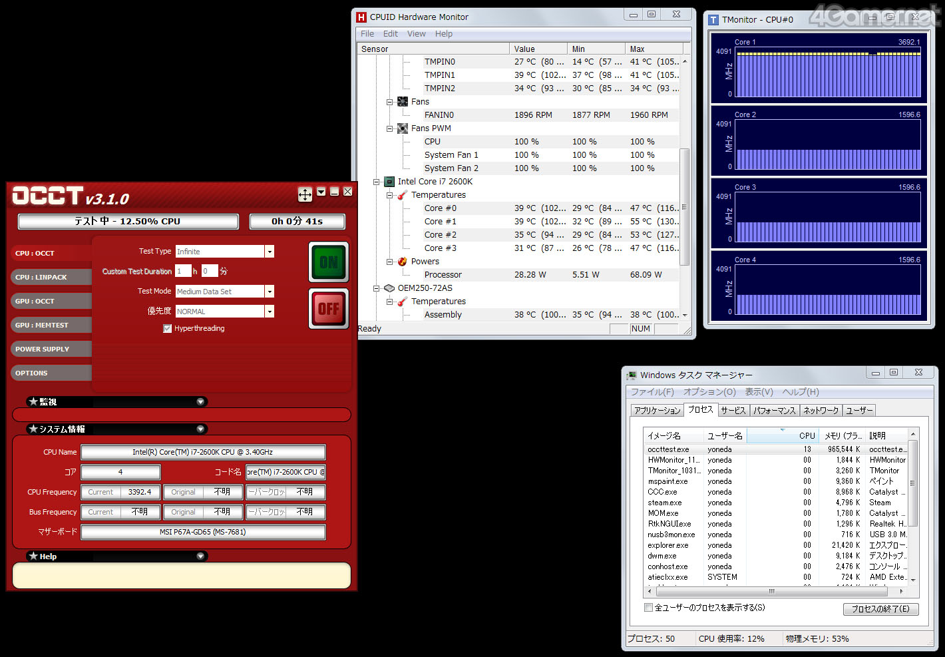The width and height of the screenshot is (945, 657).
Task: Open the OPTIONS tab in OCCT
Action: 51,373
